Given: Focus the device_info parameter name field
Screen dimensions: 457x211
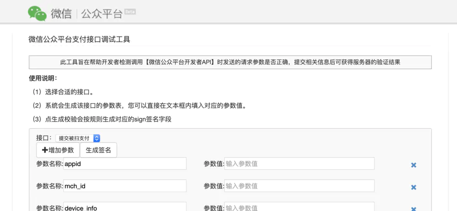Looking at the screenshot, I should 125,206.
